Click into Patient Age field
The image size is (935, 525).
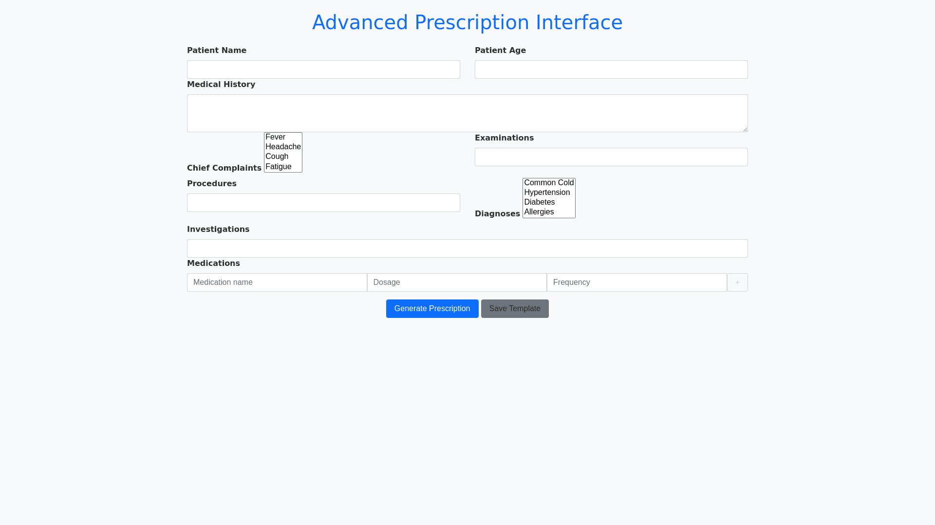coord(611,70)
